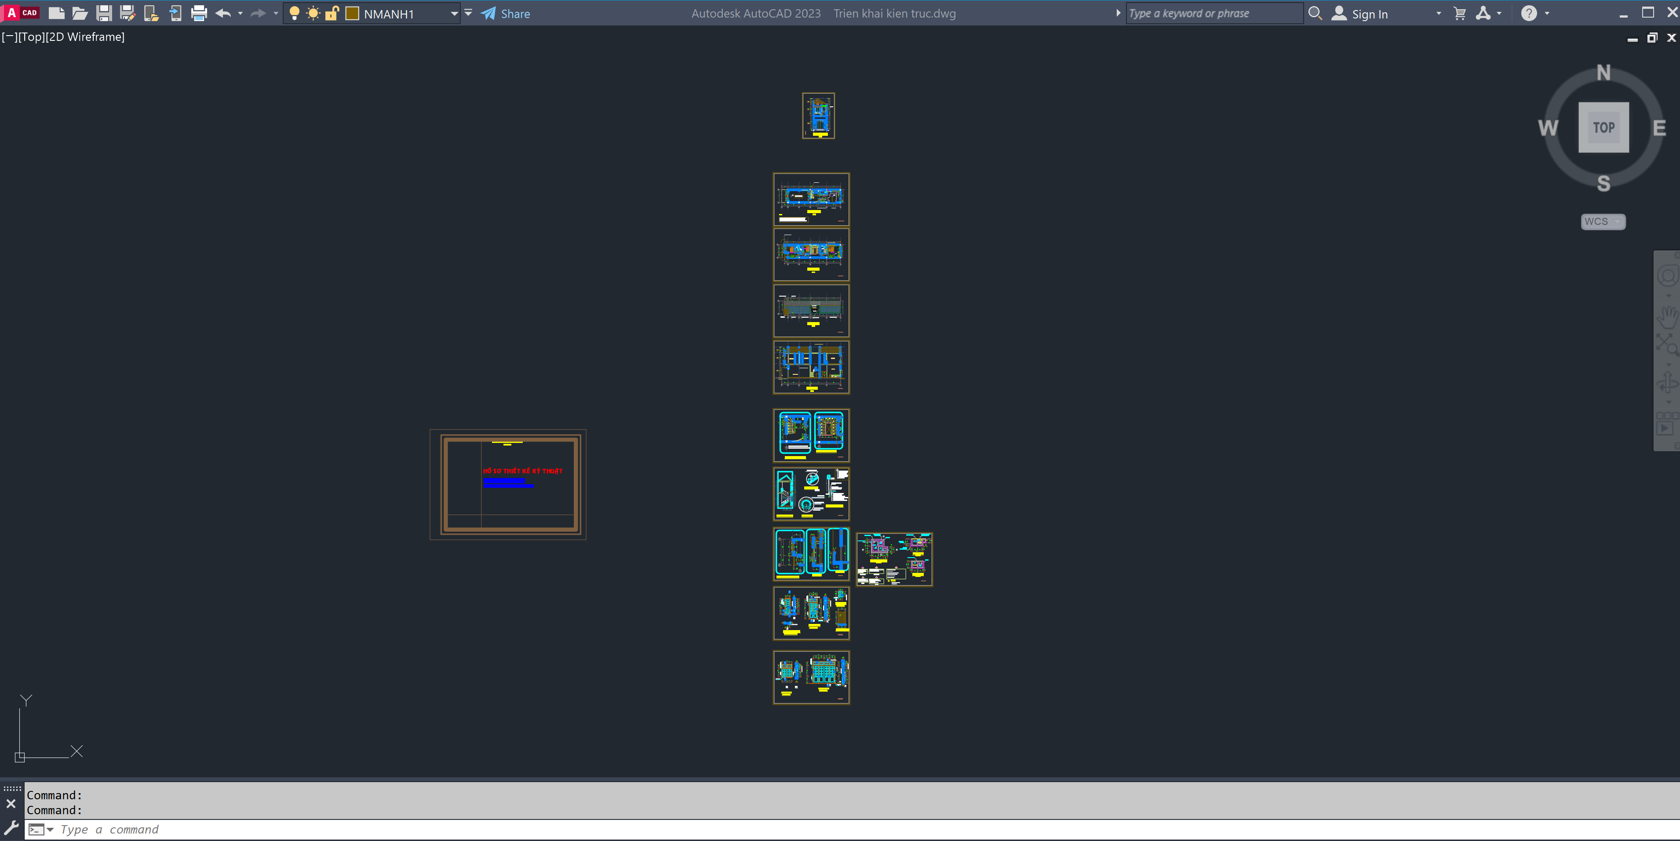Select the Orbit tool
Viewport: 1680px width, 841px height.
click(1668, 383)
